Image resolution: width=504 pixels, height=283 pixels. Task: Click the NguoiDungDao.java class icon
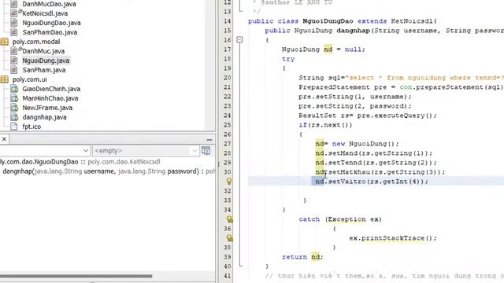coord(14,23)
